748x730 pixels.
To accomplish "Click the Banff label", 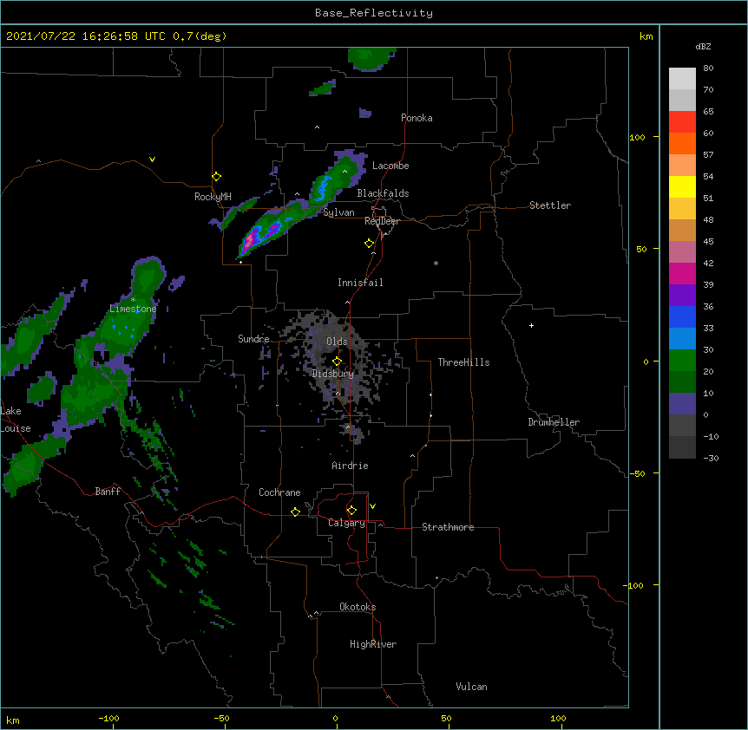I will pos(108,492).
